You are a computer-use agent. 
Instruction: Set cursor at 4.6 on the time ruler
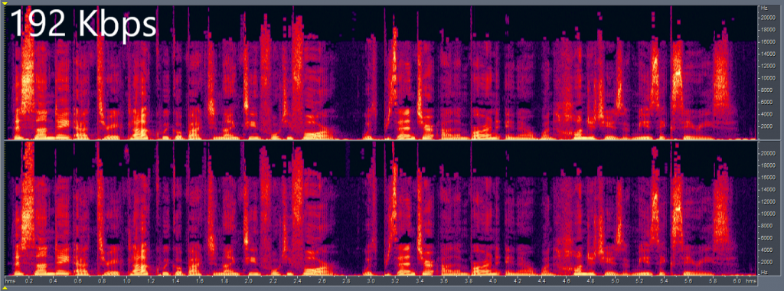point(567,281)
